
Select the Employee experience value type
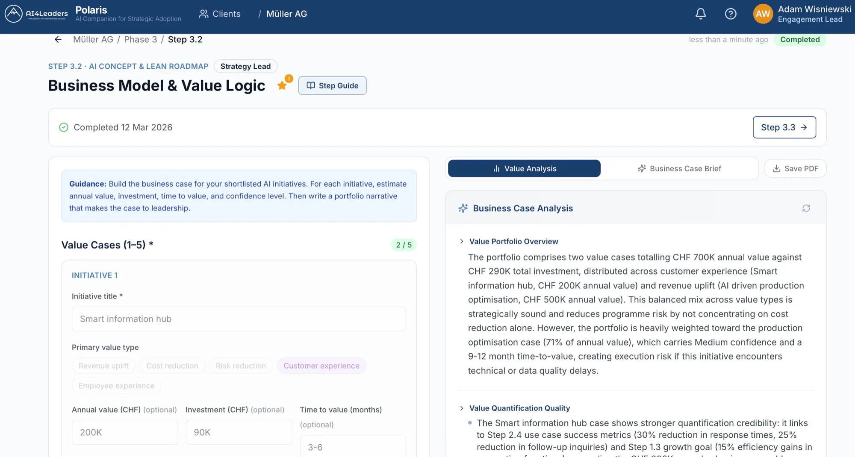(116, 386)
